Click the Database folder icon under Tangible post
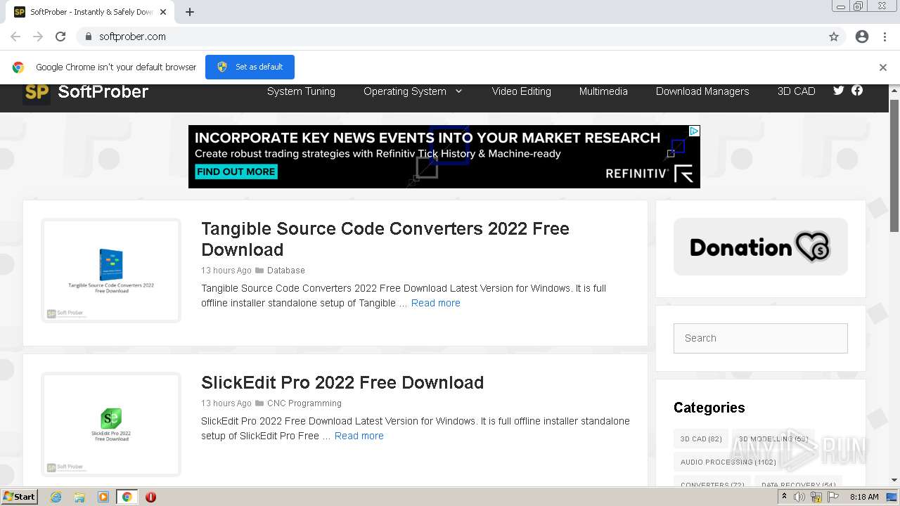The width and height of the screenshot is (900, 506). point(259,271)
